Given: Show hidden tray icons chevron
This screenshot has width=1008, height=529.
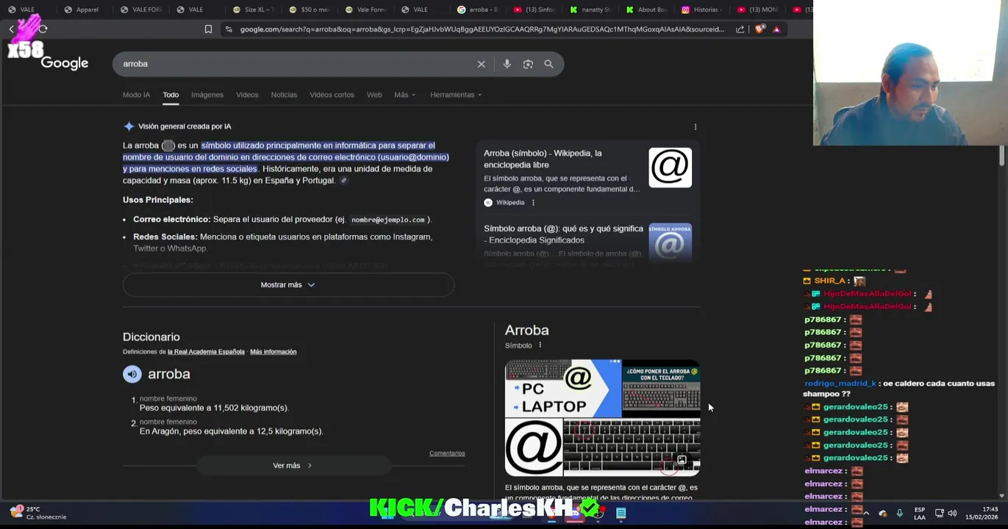Looking at the screenshot, I should 866,513.
